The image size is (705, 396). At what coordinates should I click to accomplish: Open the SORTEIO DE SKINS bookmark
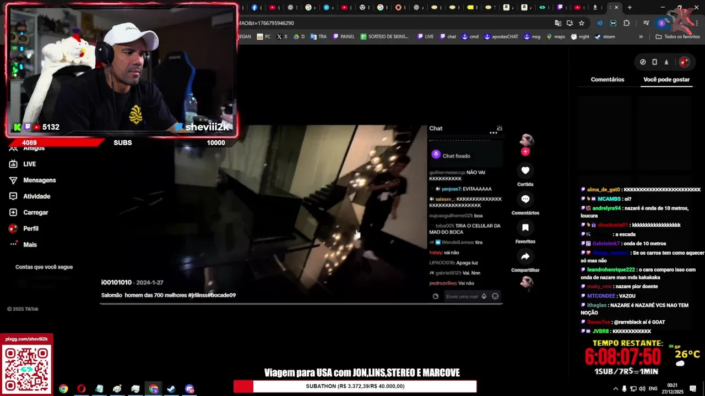coord(384,36)
